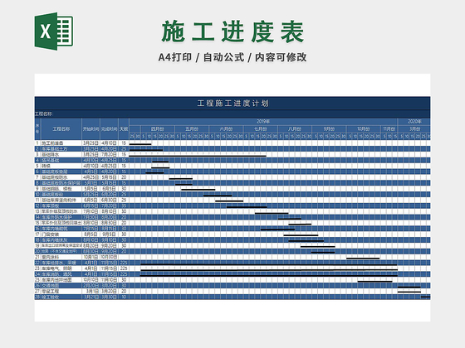Click the Gantt bar for row 28 竣工验收

pyautogui.click(x=426, y=297)
